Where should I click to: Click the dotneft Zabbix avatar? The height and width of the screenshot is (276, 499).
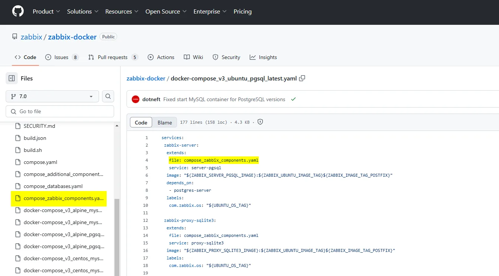tap(136, 99)
